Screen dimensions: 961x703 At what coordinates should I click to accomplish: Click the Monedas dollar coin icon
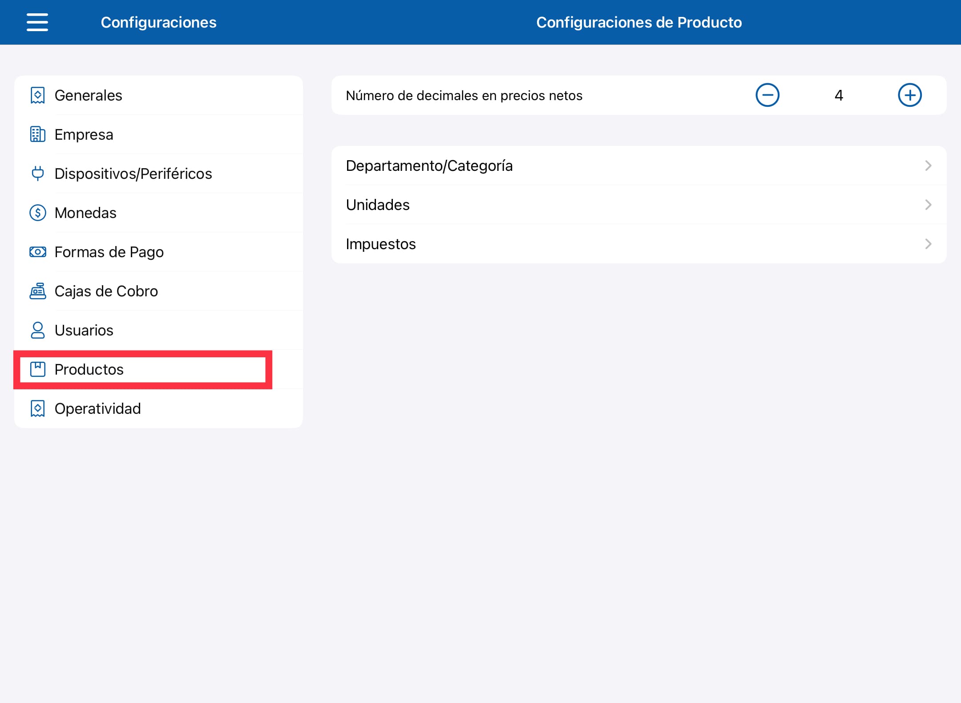tap(38, 213)
